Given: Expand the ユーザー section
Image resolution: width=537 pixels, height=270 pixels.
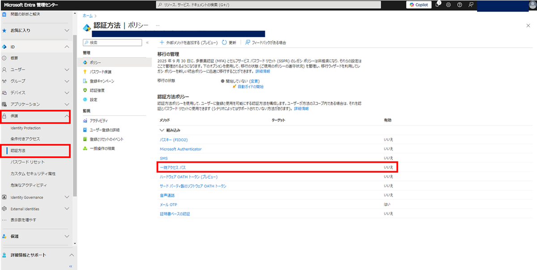Looking at the screenshot, I should (x=67, y=70).
